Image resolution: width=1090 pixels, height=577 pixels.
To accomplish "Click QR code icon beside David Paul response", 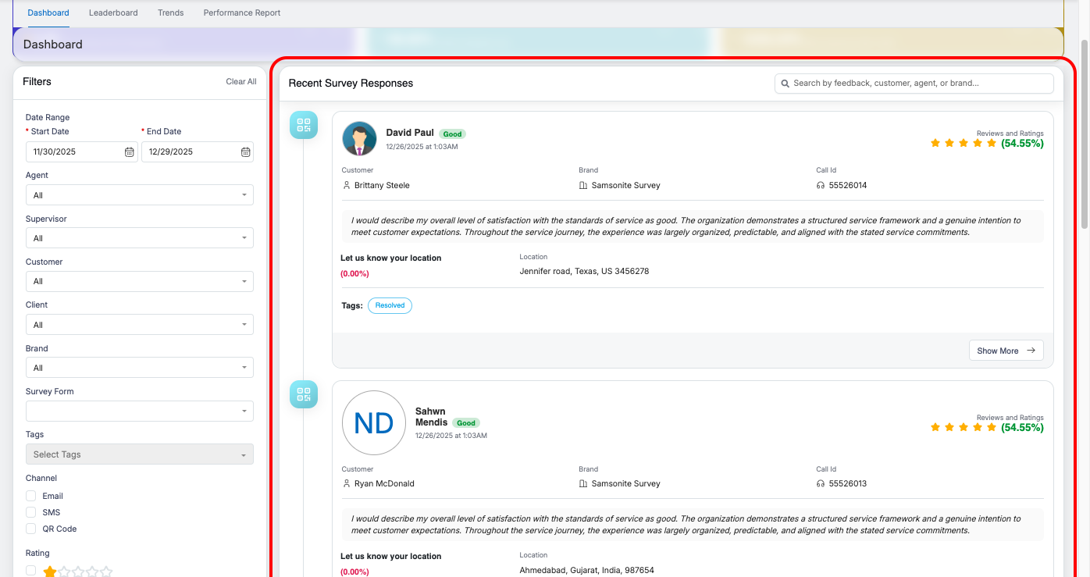I will point(304,125).
